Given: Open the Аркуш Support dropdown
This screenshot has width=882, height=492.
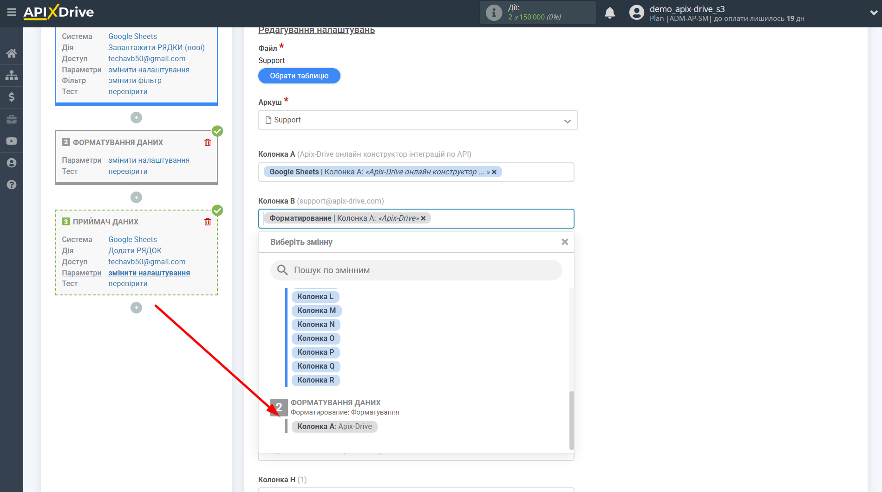Looking at the screenshot, I should click(x=418, y=120).
